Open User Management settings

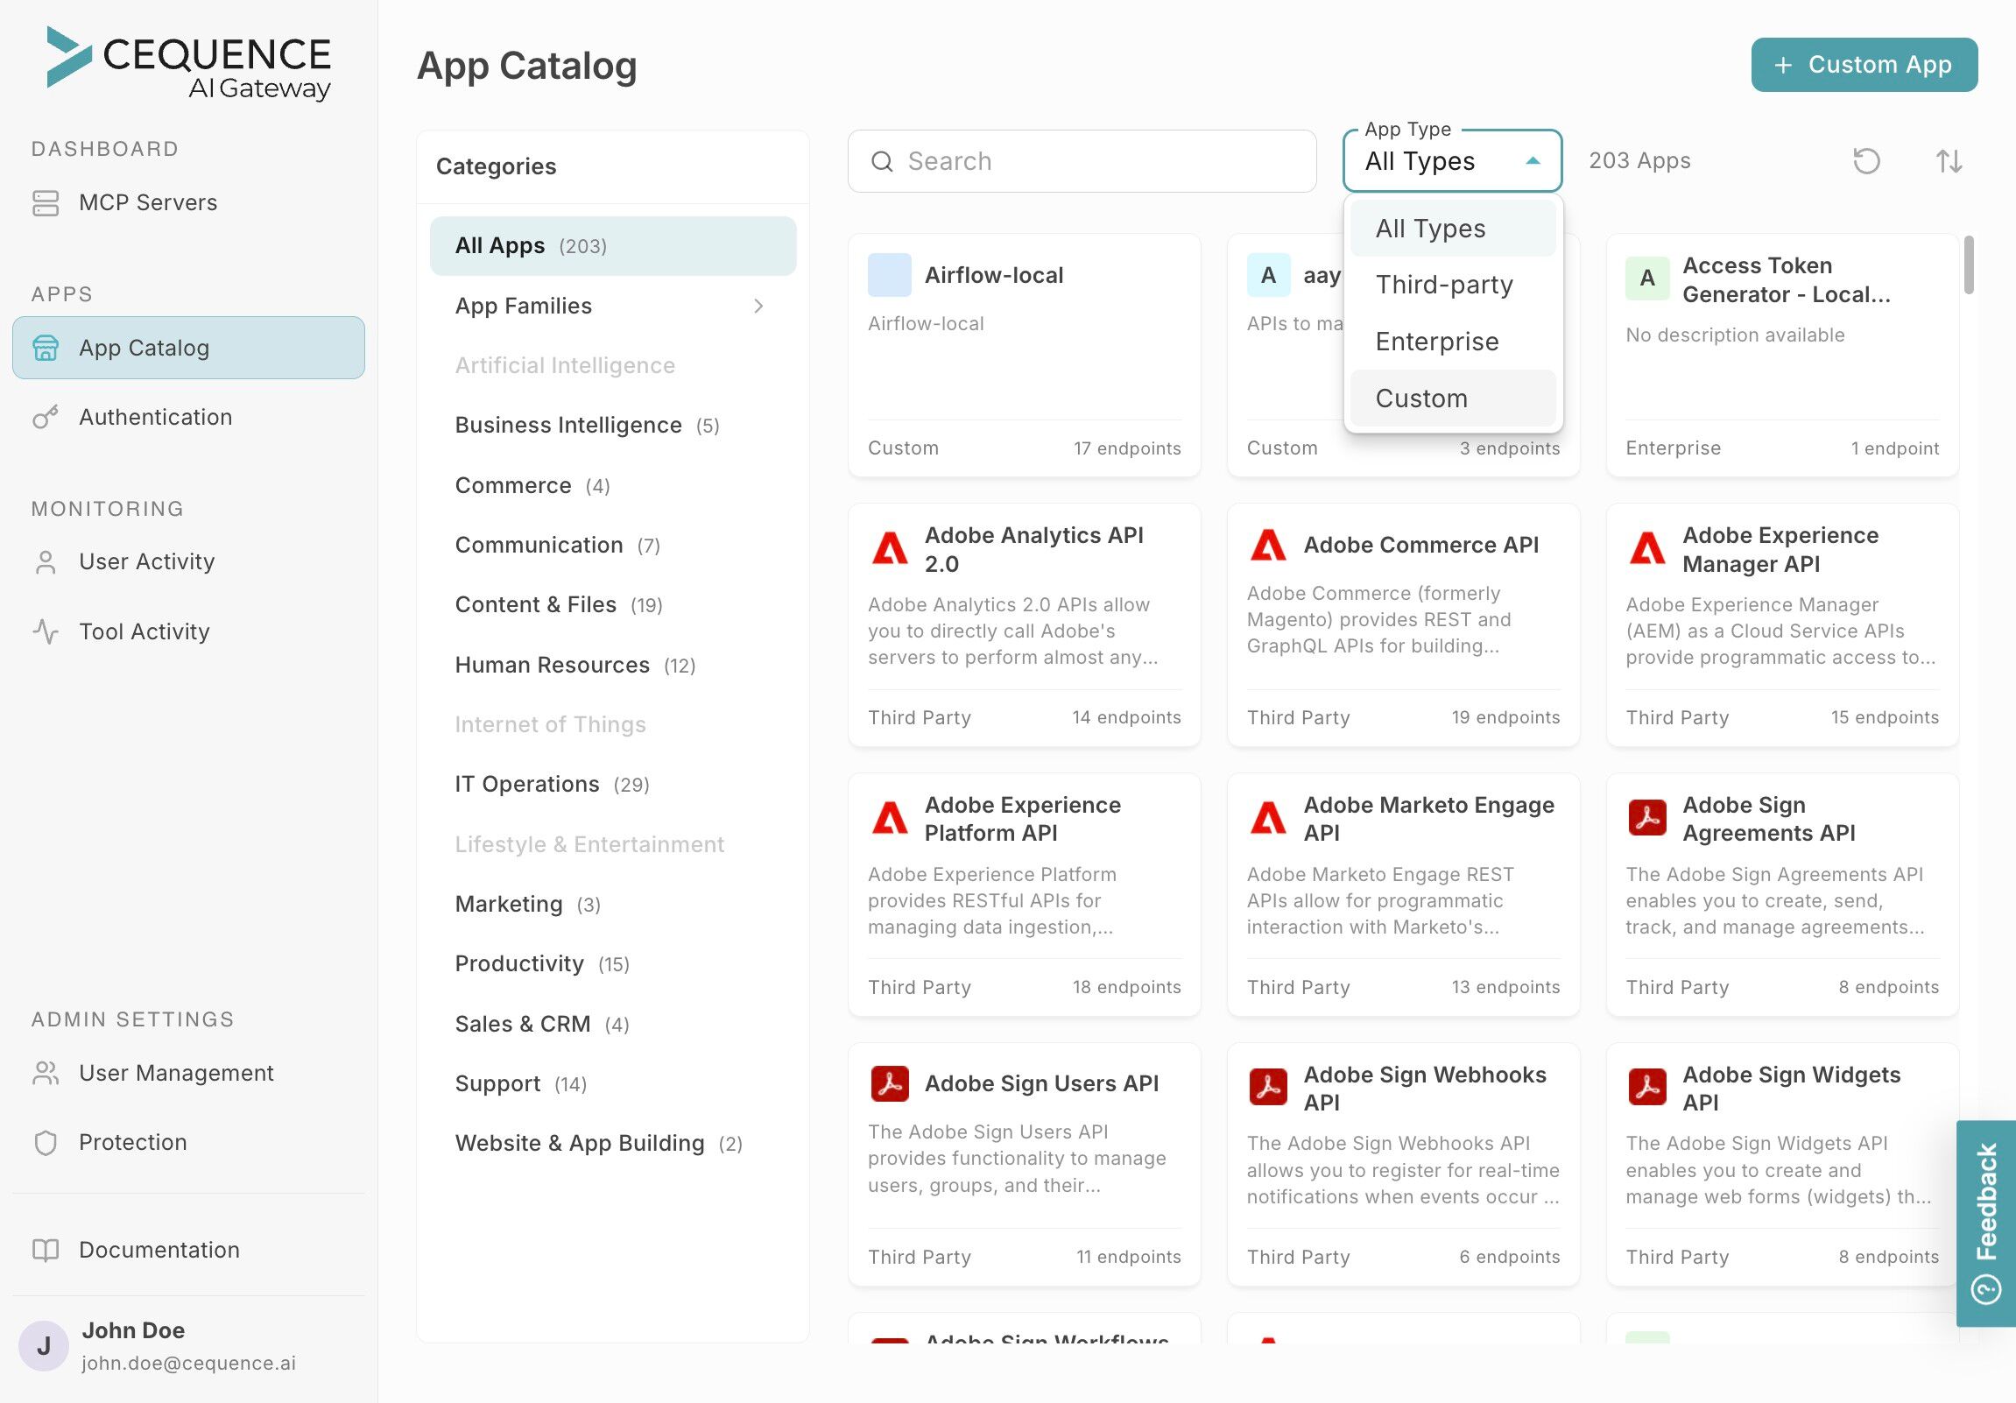[176, 1073]
